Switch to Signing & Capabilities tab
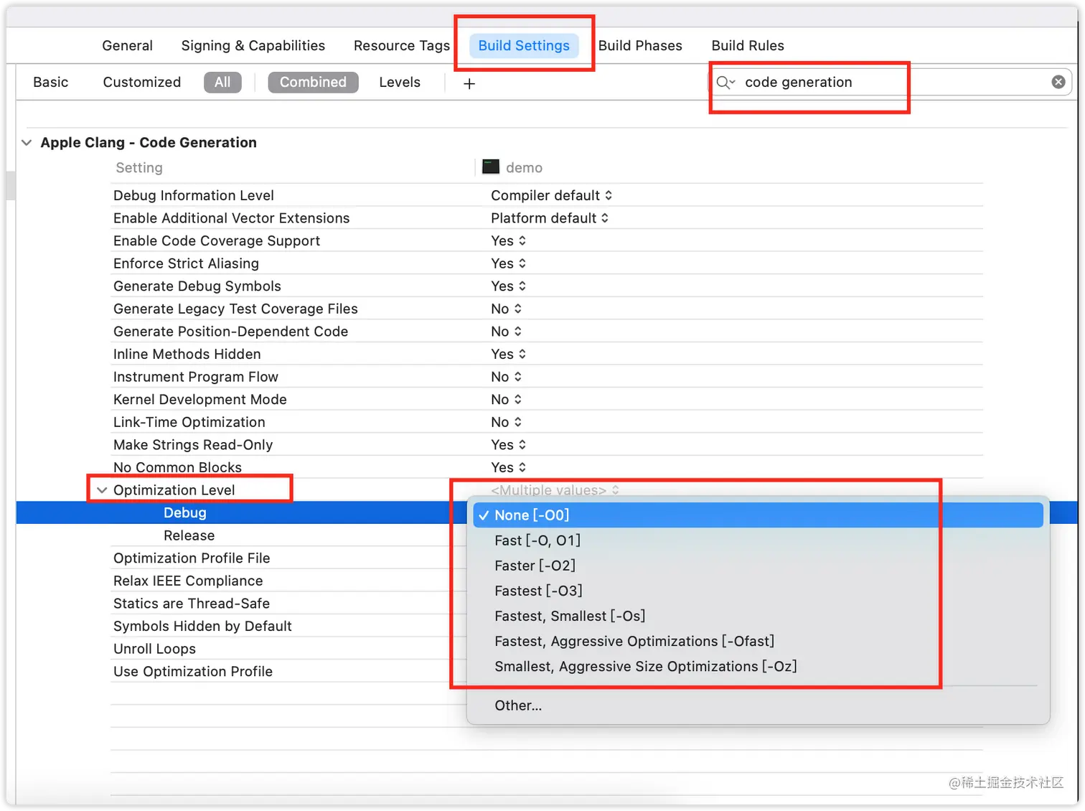Screen dimensions: 1085x811 tap(253, 45)
